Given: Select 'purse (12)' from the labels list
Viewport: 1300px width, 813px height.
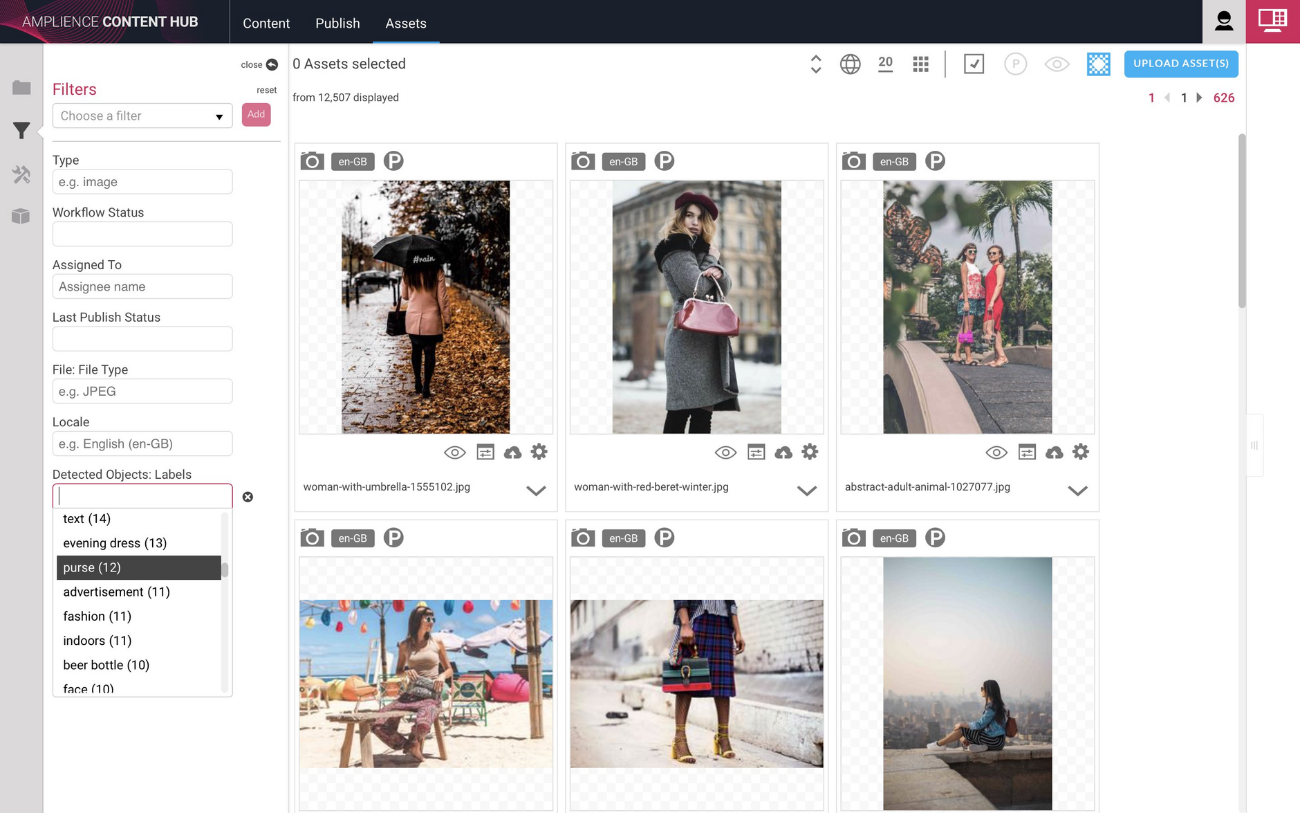Looking at the screenshot, I should tap(139, 567).
